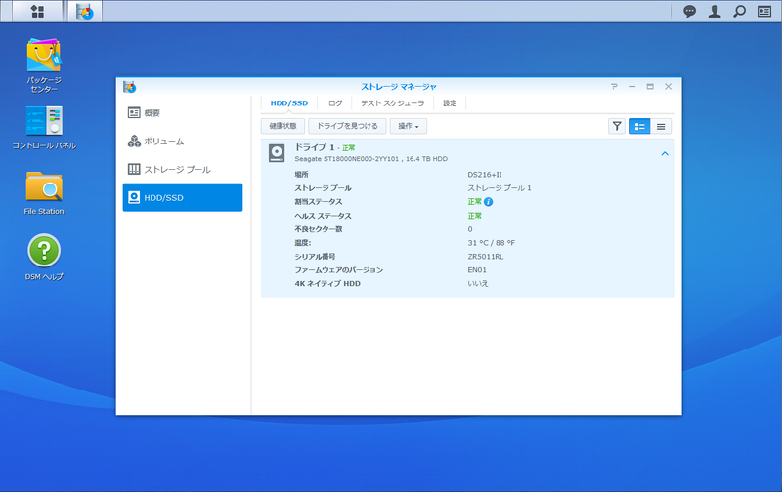Image resolution: width=782 pixels, height=492 pixels.
Task: Select ストレージ プール in the sidebar
Action: [x=183, y=169]
